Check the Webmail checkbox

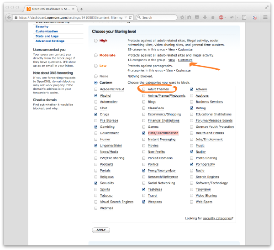[x=96, y=208]
